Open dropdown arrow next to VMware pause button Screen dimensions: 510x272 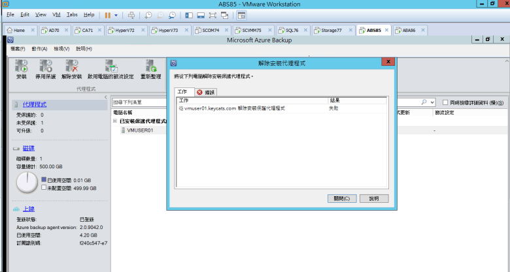point(116,14)
